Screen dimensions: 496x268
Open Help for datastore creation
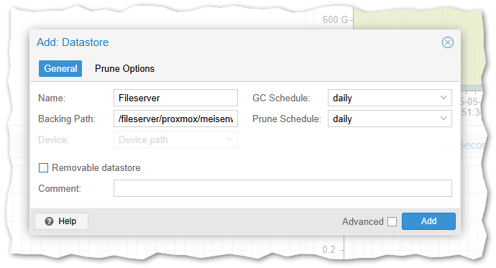click(61, 221)
